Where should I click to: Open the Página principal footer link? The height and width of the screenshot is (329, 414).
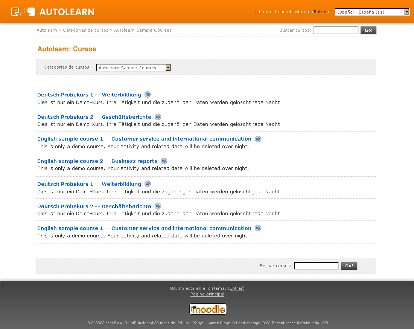tap(207, 294)
